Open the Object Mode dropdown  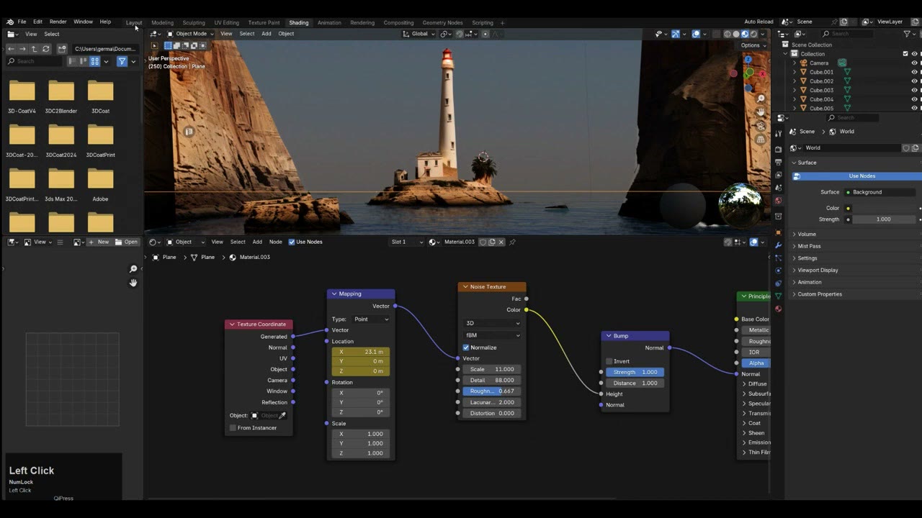tap(189, 34)
